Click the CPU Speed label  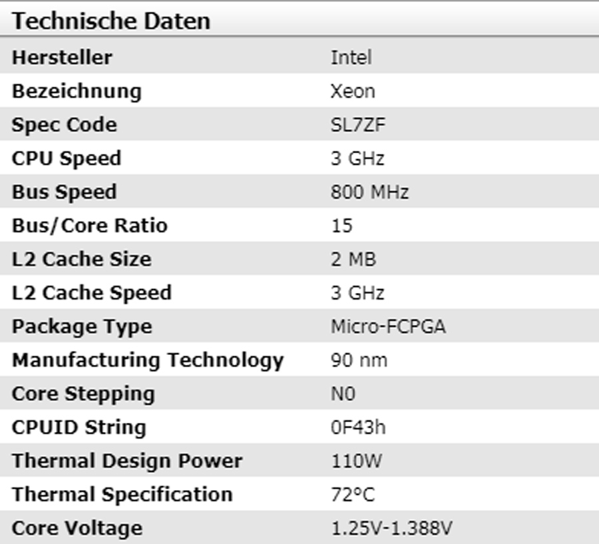(x=67, y=158)
